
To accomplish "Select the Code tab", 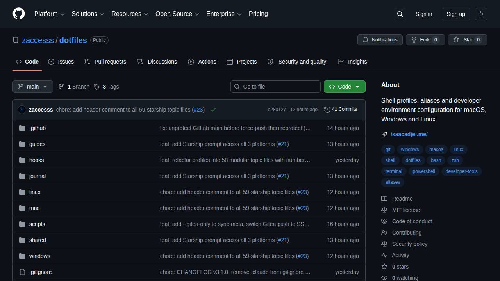I will click(27, 62).
